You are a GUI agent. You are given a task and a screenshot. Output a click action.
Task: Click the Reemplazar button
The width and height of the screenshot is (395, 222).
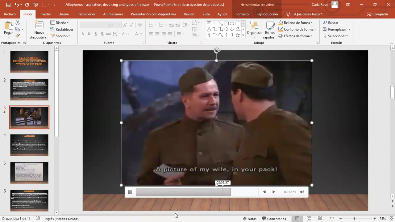334,29
